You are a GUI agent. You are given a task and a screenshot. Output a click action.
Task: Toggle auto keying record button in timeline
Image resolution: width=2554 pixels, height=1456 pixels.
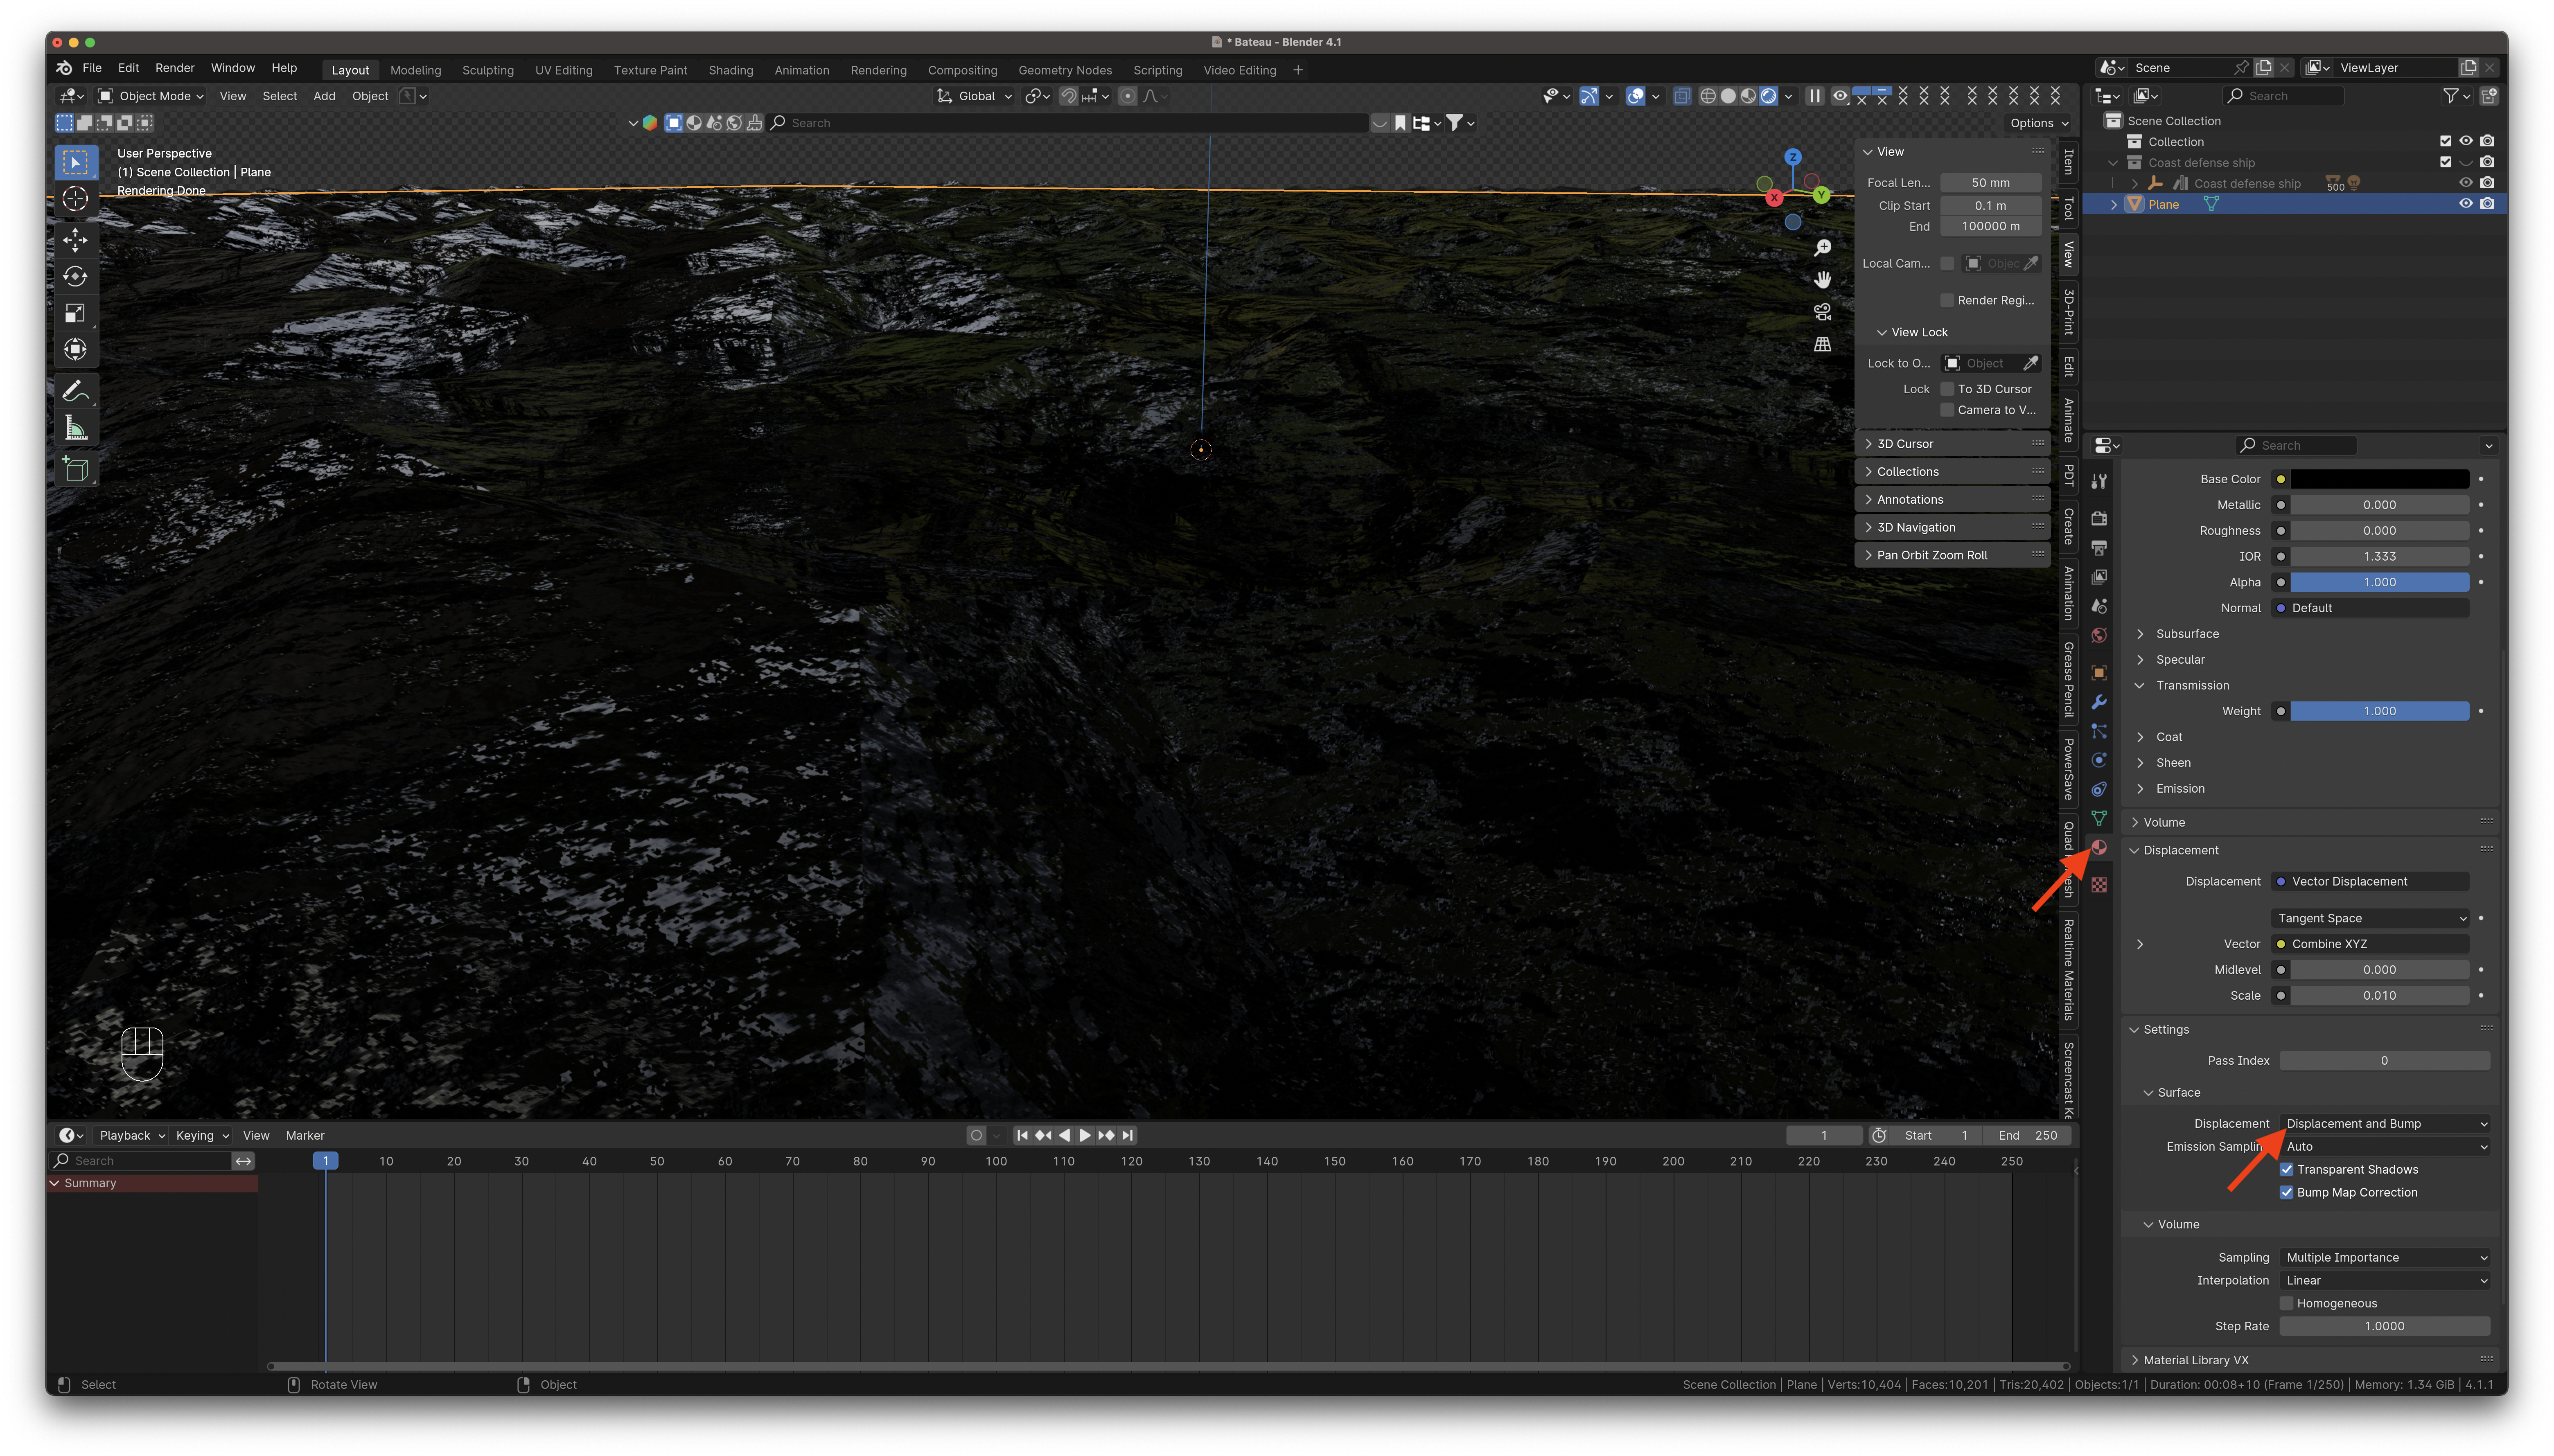976,1135
